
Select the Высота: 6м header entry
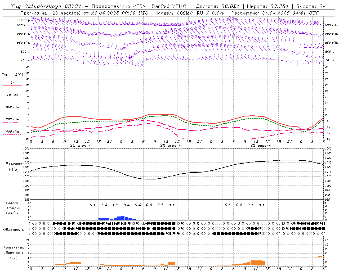point(311,7)
